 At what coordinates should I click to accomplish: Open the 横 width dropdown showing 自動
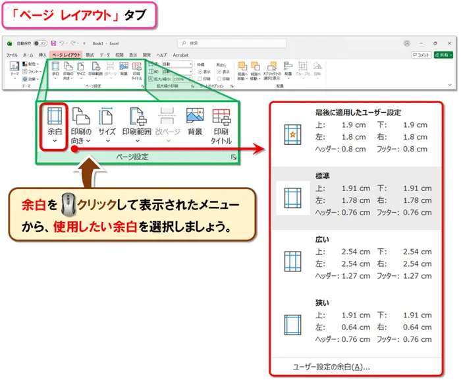point(177,64)
